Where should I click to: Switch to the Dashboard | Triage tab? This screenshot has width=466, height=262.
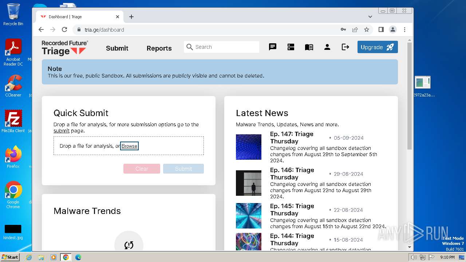[x=80, y=17]
